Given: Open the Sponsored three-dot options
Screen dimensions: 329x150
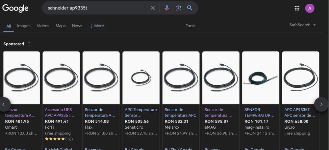Looking at the screenshot, I should [29, 44].
